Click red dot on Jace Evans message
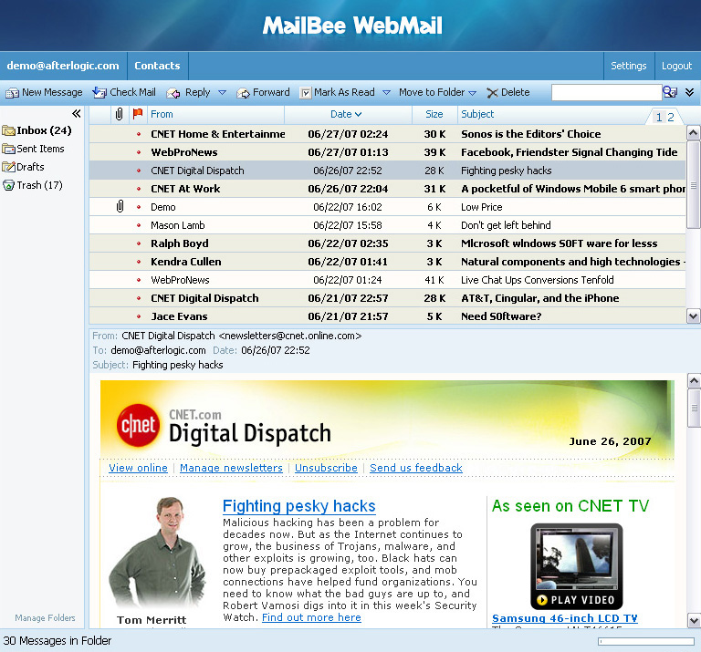 (x=139, y=316)
